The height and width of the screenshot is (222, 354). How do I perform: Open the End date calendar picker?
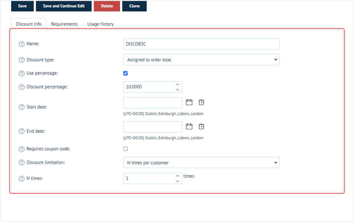tap(189, 127)
